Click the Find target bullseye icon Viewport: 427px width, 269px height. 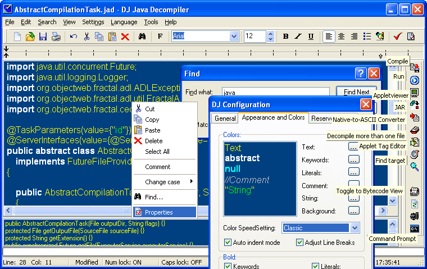(415, 154)
